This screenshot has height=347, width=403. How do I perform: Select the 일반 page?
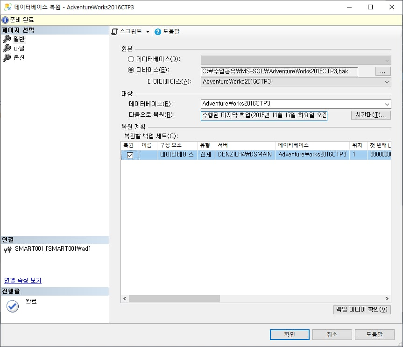[19, 39]
